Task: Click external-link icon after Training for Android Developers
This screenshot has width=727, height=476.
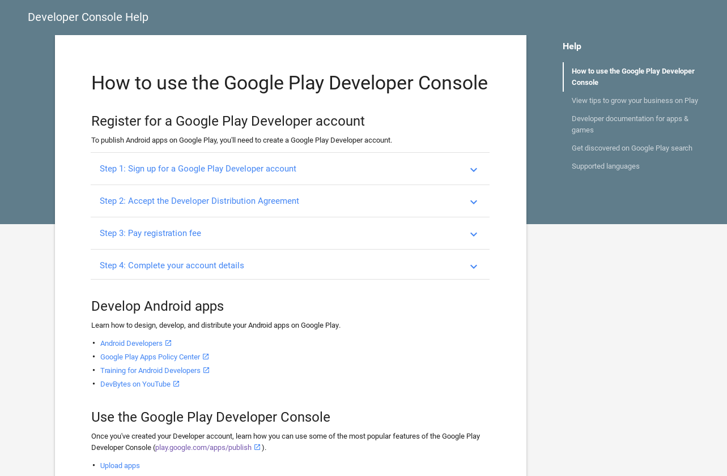Action: (x=206, y=370)
